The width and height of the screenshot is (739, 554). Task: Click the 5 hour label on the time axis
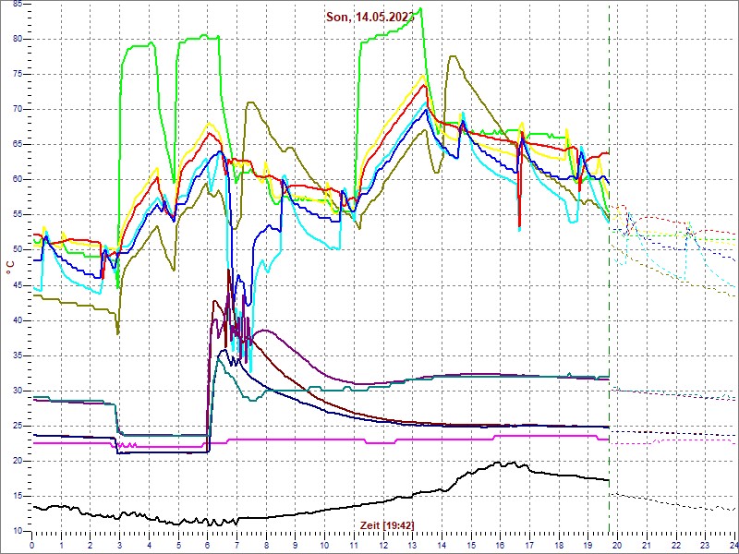pyautogui.click(x=178, y=545)
